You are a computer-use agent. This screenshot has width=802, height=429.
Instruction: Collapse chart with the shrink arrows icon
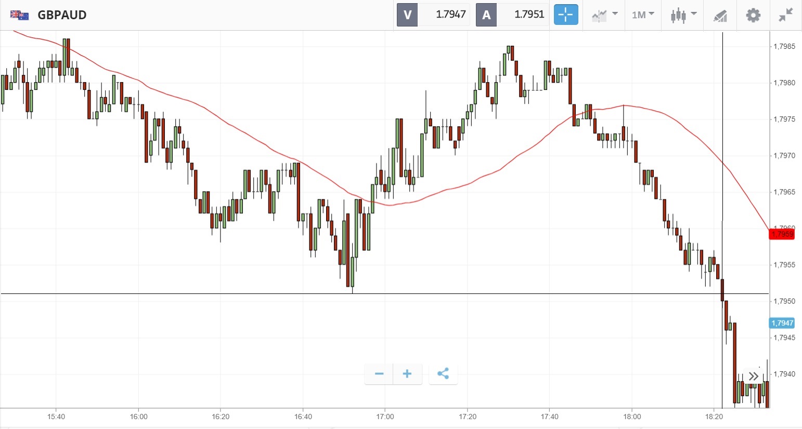pyautogui.click(x=785, y=15)
